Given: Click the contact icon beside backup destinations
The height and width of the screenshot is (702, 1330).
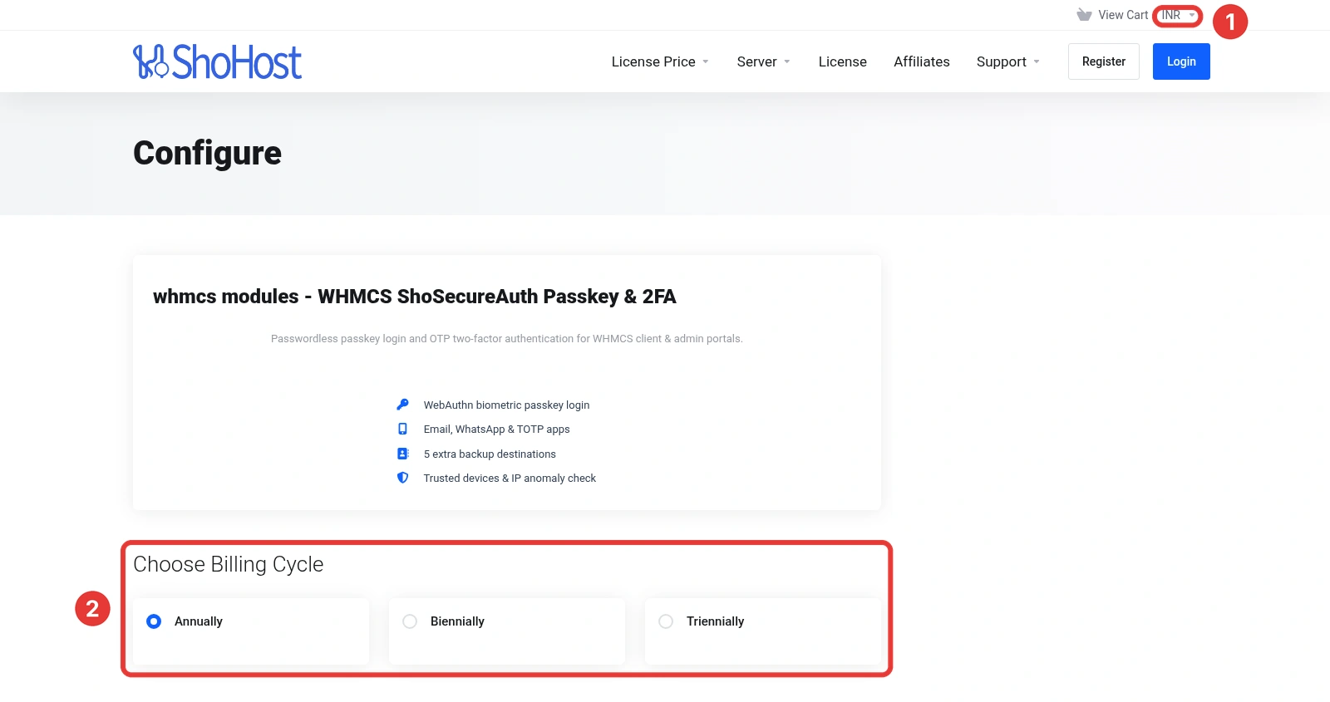Looking at the screenshot, I should coord(402,454).
